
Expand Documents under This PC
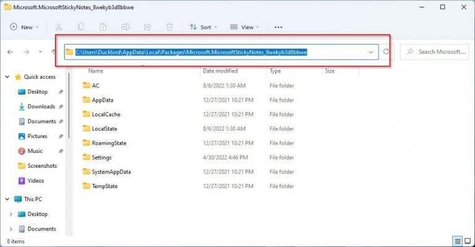tap(11, 229)
